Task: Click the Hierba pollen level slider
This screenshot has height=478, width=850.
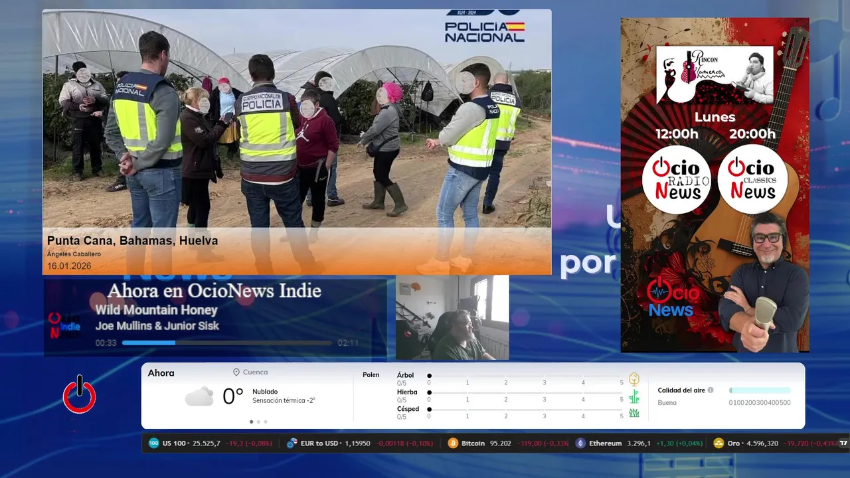Action: tap(526, 393)
